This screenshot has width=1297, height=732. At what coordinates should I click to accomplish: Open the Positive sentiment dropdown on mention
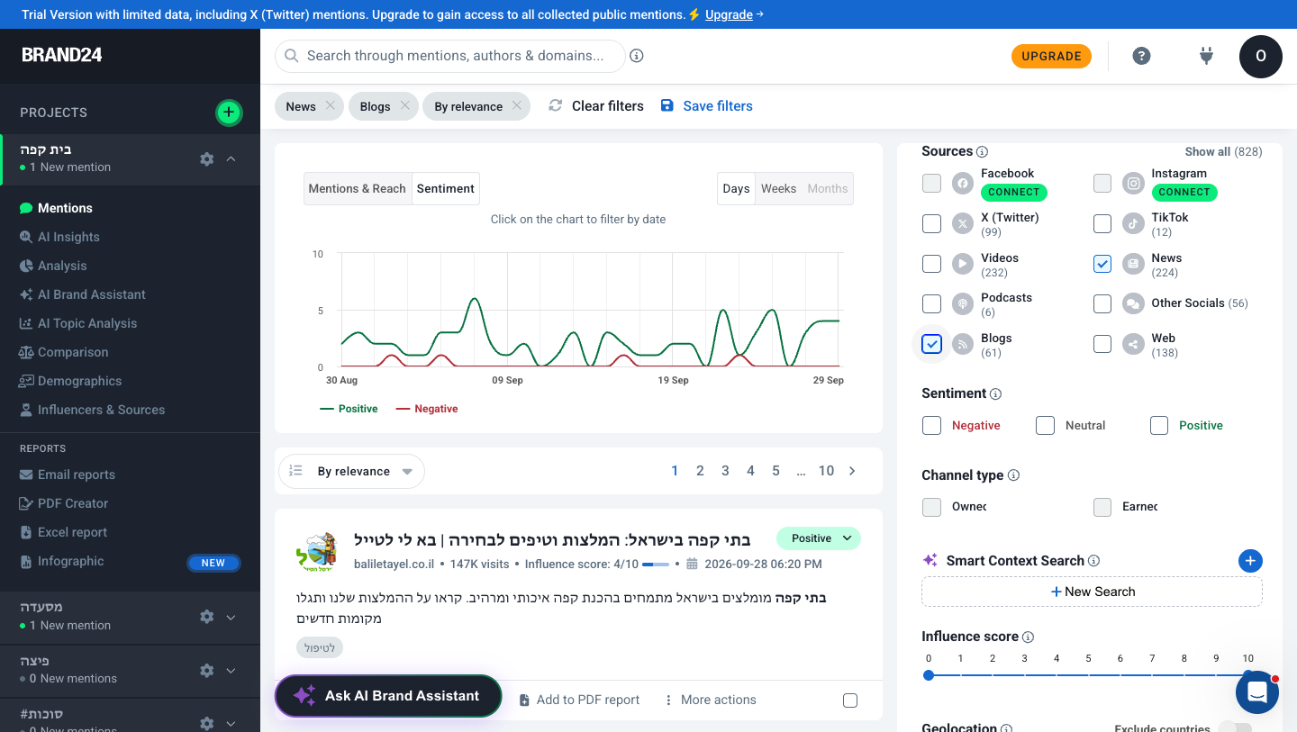point(819,538)
